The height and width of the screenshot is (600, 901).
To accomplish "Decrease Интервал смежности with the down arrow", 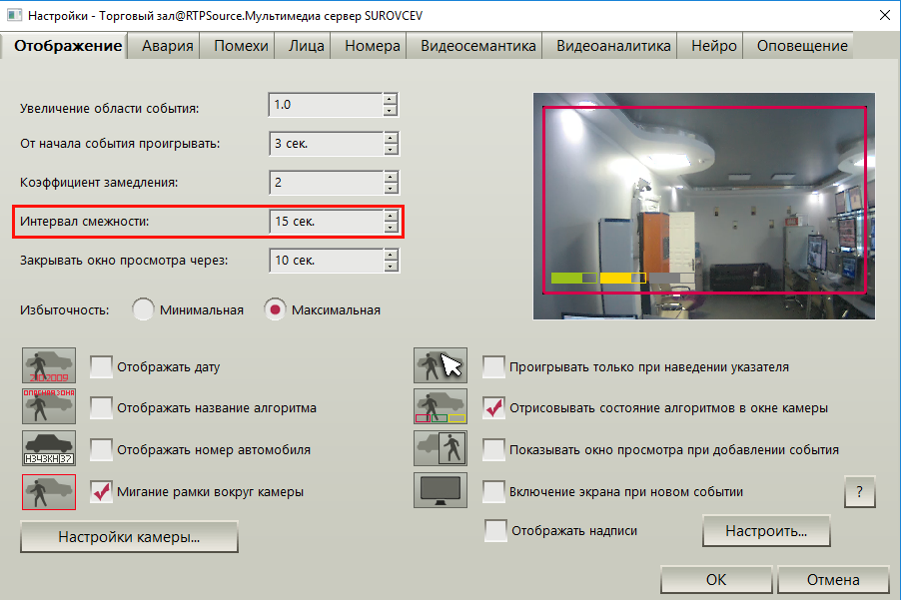I will [x=391, y=228].
